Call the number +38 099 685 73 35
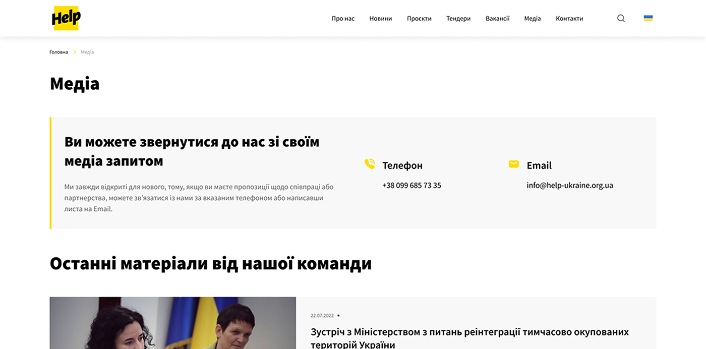This screenshot has width=706, height=349. 411,185
